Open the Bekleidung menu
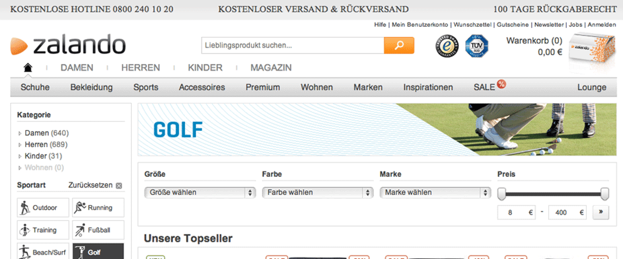The width and height of the screenshot is (623, 259). (92, 87)
